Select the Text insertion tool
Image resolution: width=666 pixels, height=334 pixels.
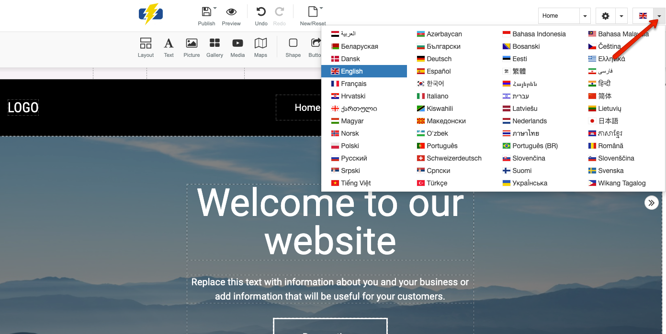pyautogui.click(x=169, y=47)
